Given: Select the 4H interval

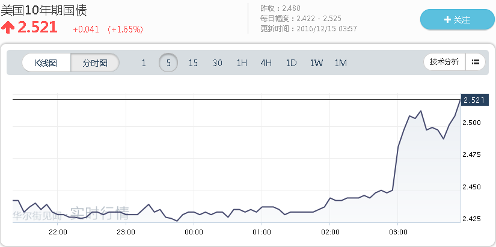Looking at the screenshot, I should [266, 63].
